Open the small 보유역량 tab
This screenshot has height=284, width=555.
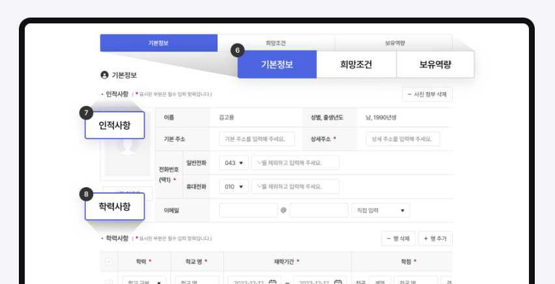(395, 43)
